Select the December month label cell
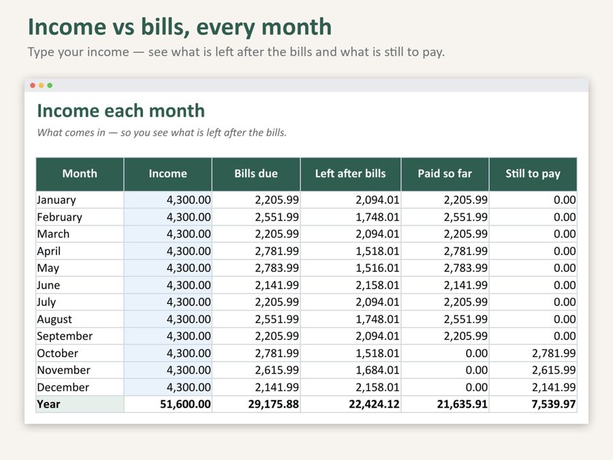 80,387
